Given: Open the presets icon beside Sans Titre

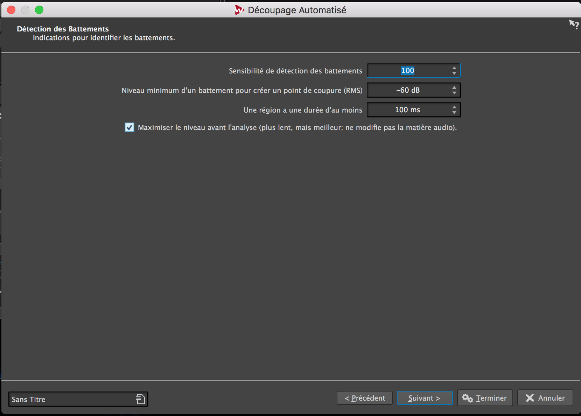Looking at the screenshot, I should click(x=140, y=399).
